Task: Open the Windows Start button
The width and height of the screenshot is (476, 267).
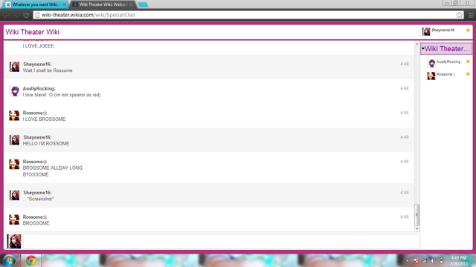Action: coord(9,260)
